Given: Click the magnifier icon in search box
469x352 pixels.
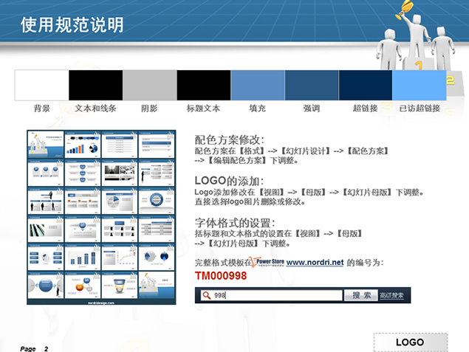Looking at the screenshot, I should tap(206, 295).
